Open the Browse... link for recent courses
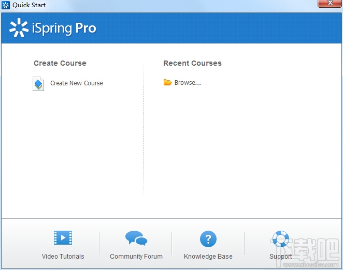This screenshot has height=270, width=343. (x=188, y=83)
